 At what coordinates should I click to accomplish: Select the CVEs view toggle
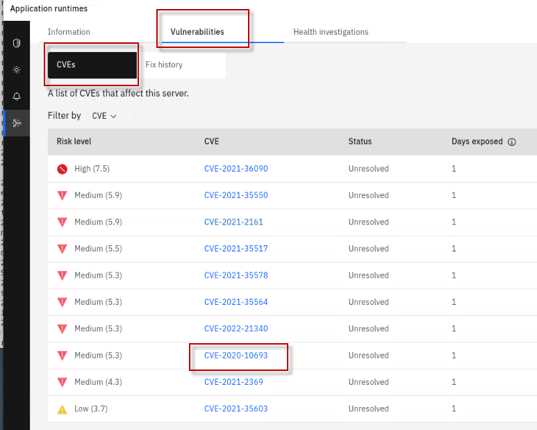[92, 65]
